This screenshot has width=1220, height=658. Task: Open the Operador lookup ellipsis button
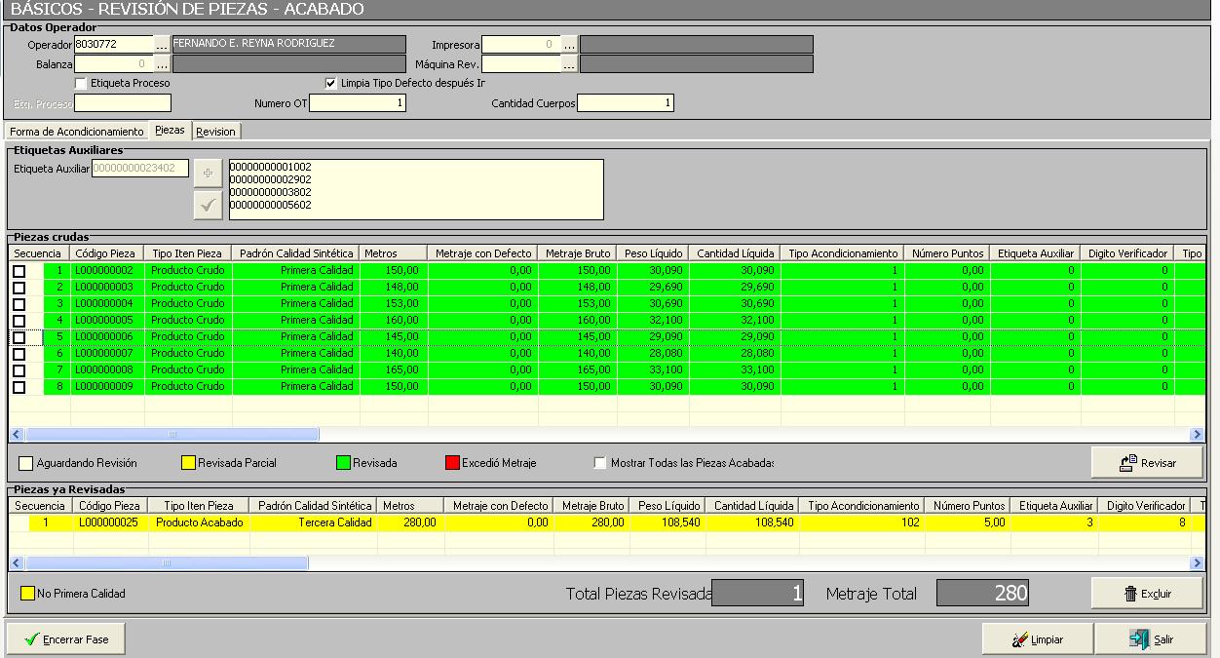pos(162,45)
